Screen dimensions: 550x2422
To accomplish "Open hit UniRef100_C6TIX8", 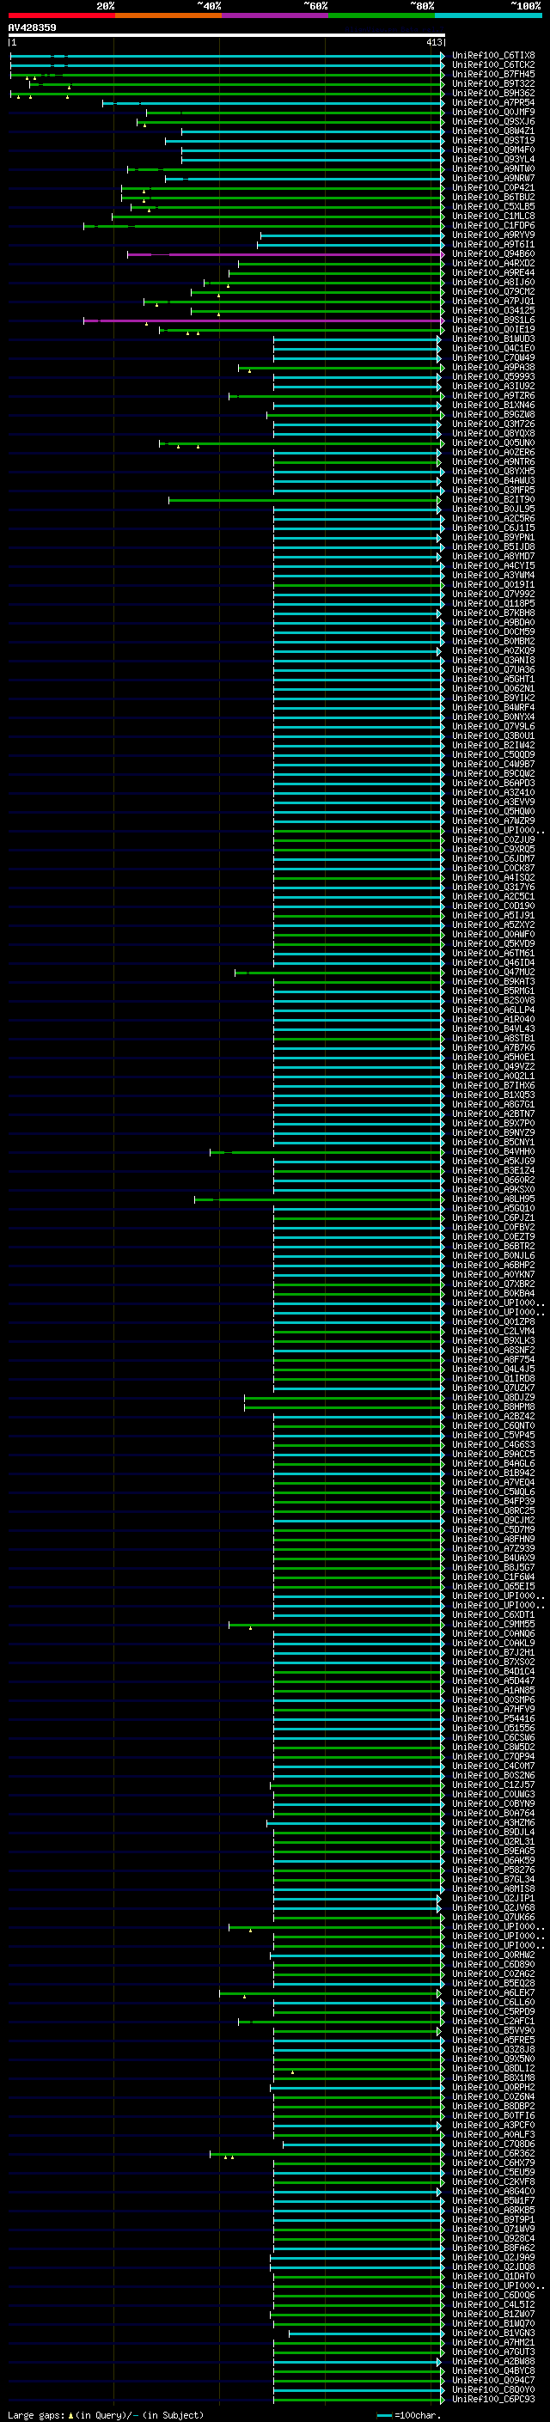I will [x=493, y=56].
